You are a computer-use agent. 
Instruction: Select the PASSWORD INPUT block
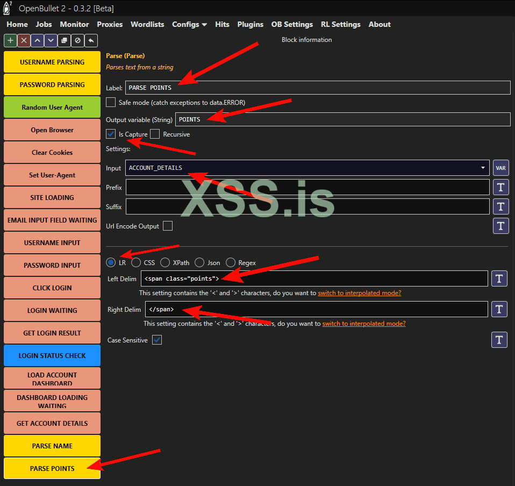point(52,266)
